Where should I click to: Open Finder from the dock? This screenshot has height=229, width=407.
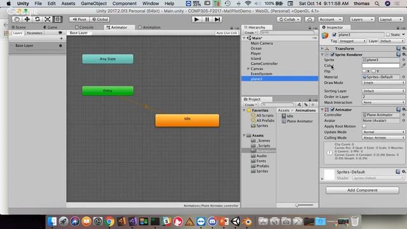point(52,221)
